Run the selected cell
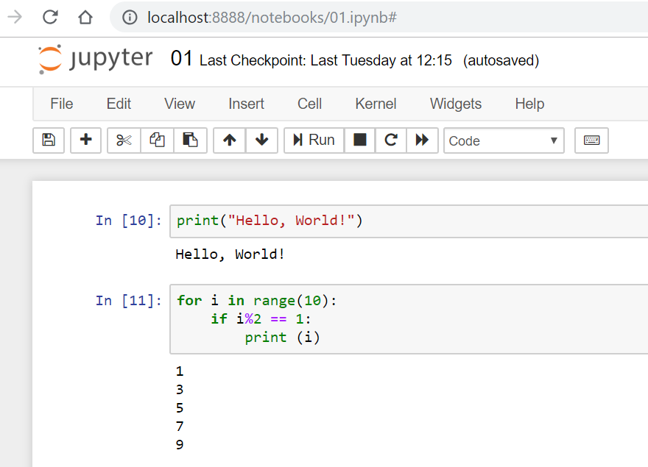648x467 pixels. point(314,140)
